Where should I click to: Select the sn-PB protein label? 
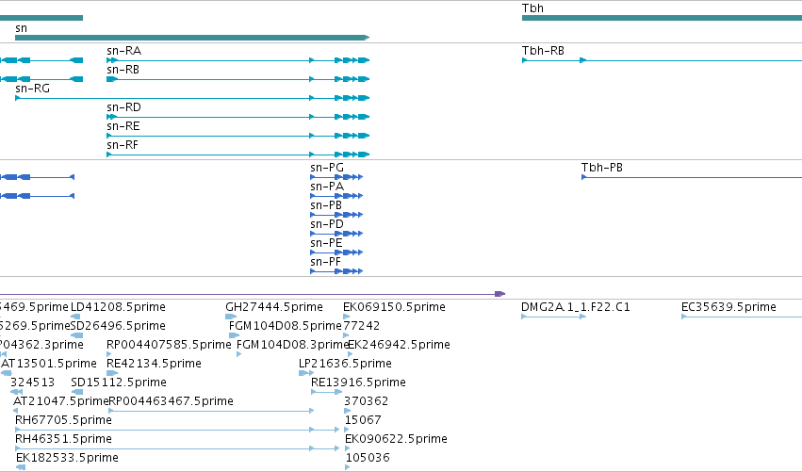point(326,205)
